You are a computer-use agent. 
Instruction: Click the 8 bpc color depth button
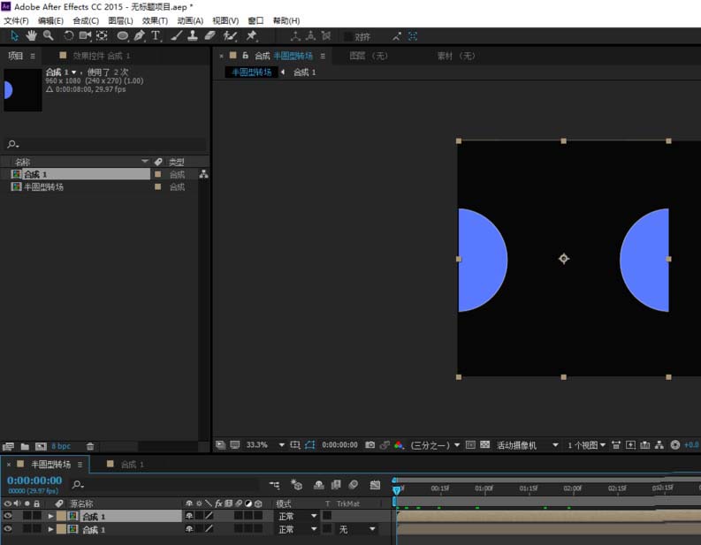coord(61,446)
